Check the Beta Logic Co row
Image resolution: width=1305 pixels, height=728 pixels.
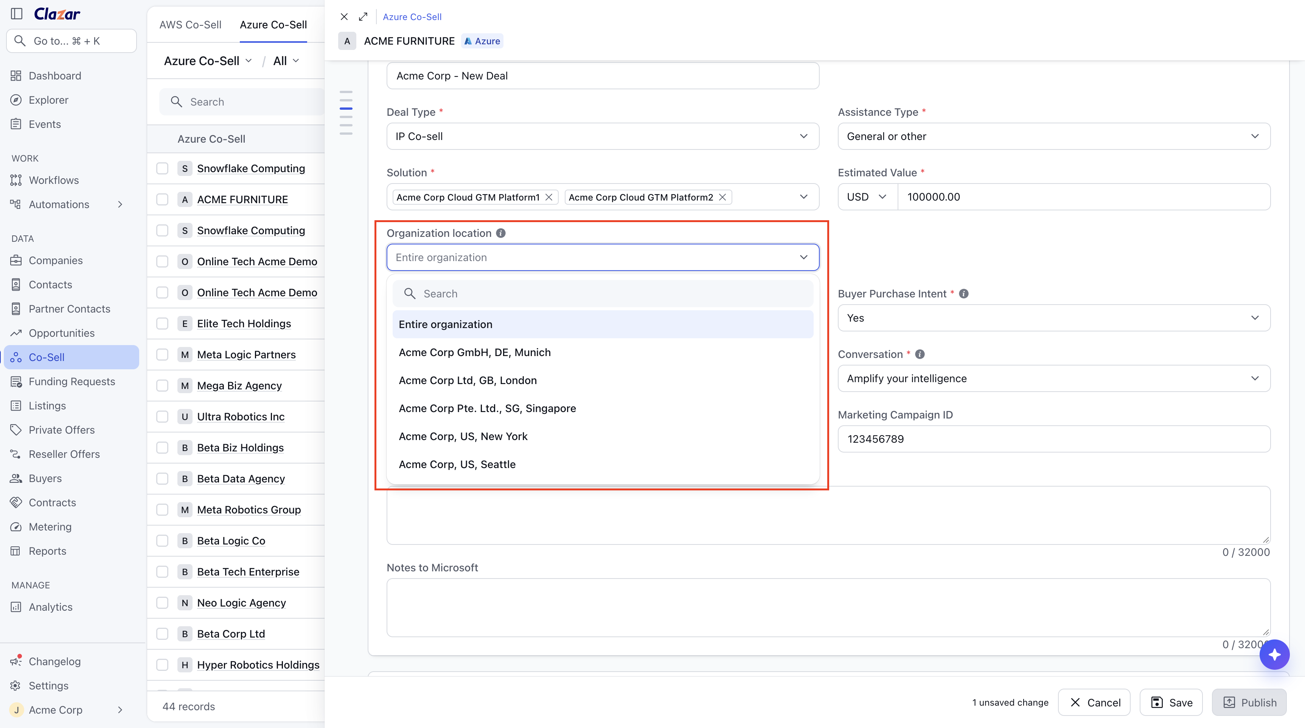click(162, 541)
